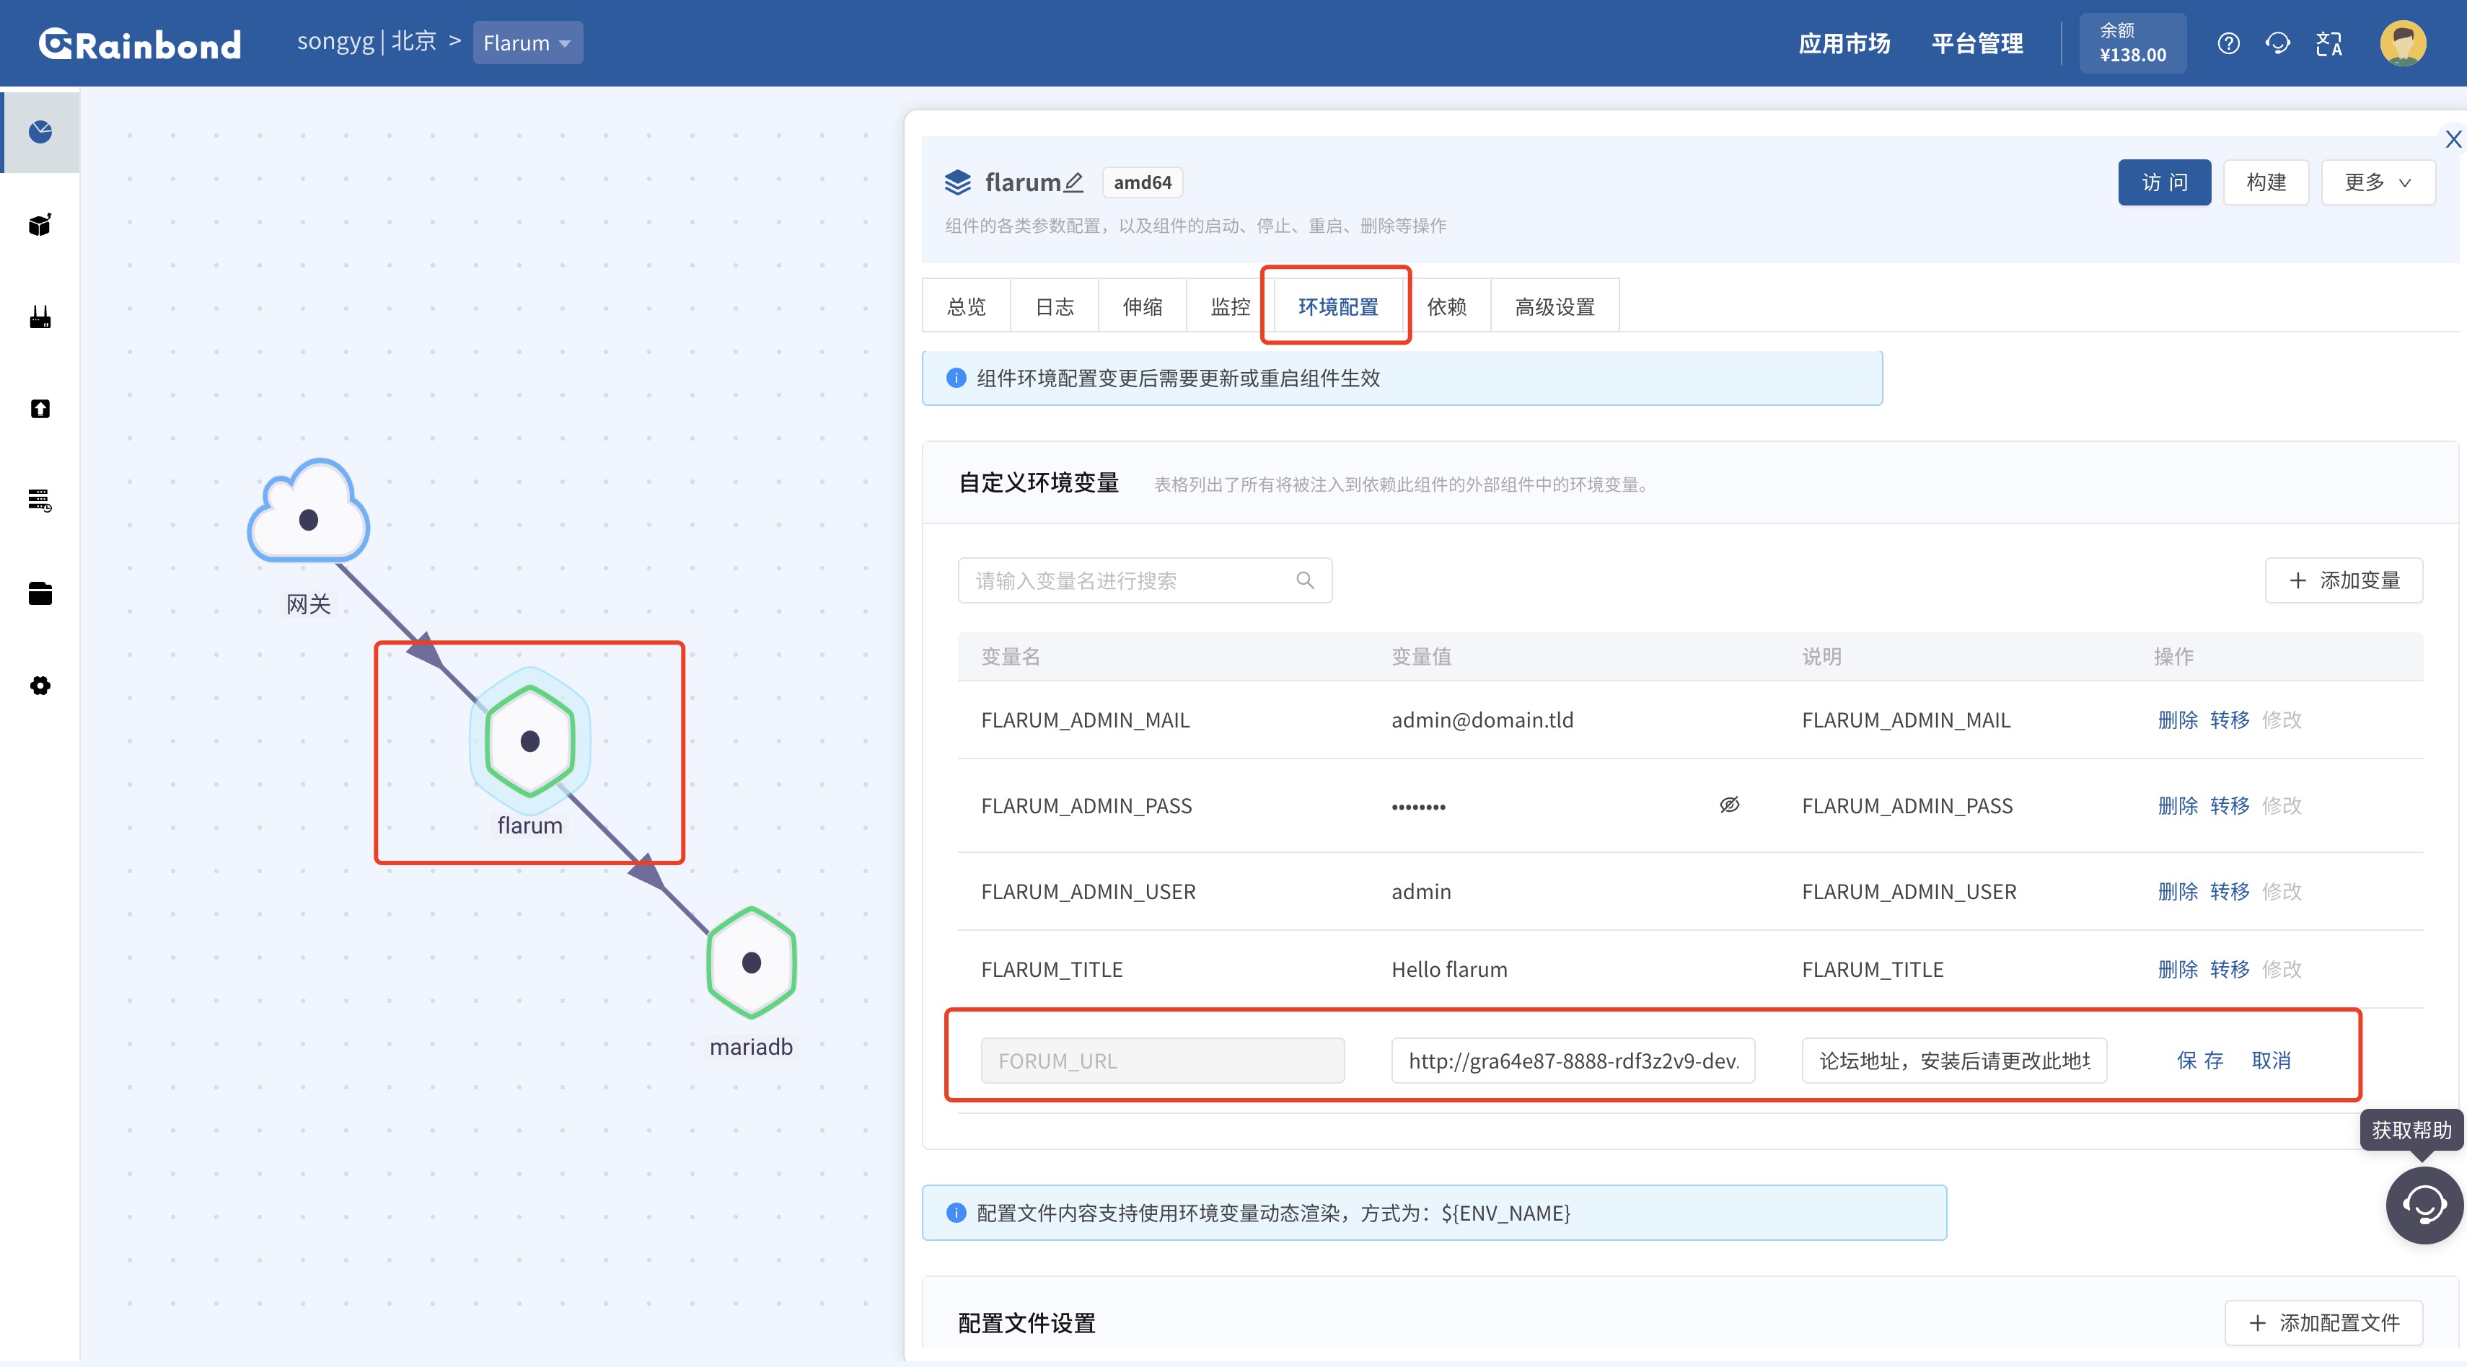Transfer FLARUM_ADMIN_PASS variable
Image resolution: width=2467 pixels, height=1367 pixels.
click(x=2230, y=805)
